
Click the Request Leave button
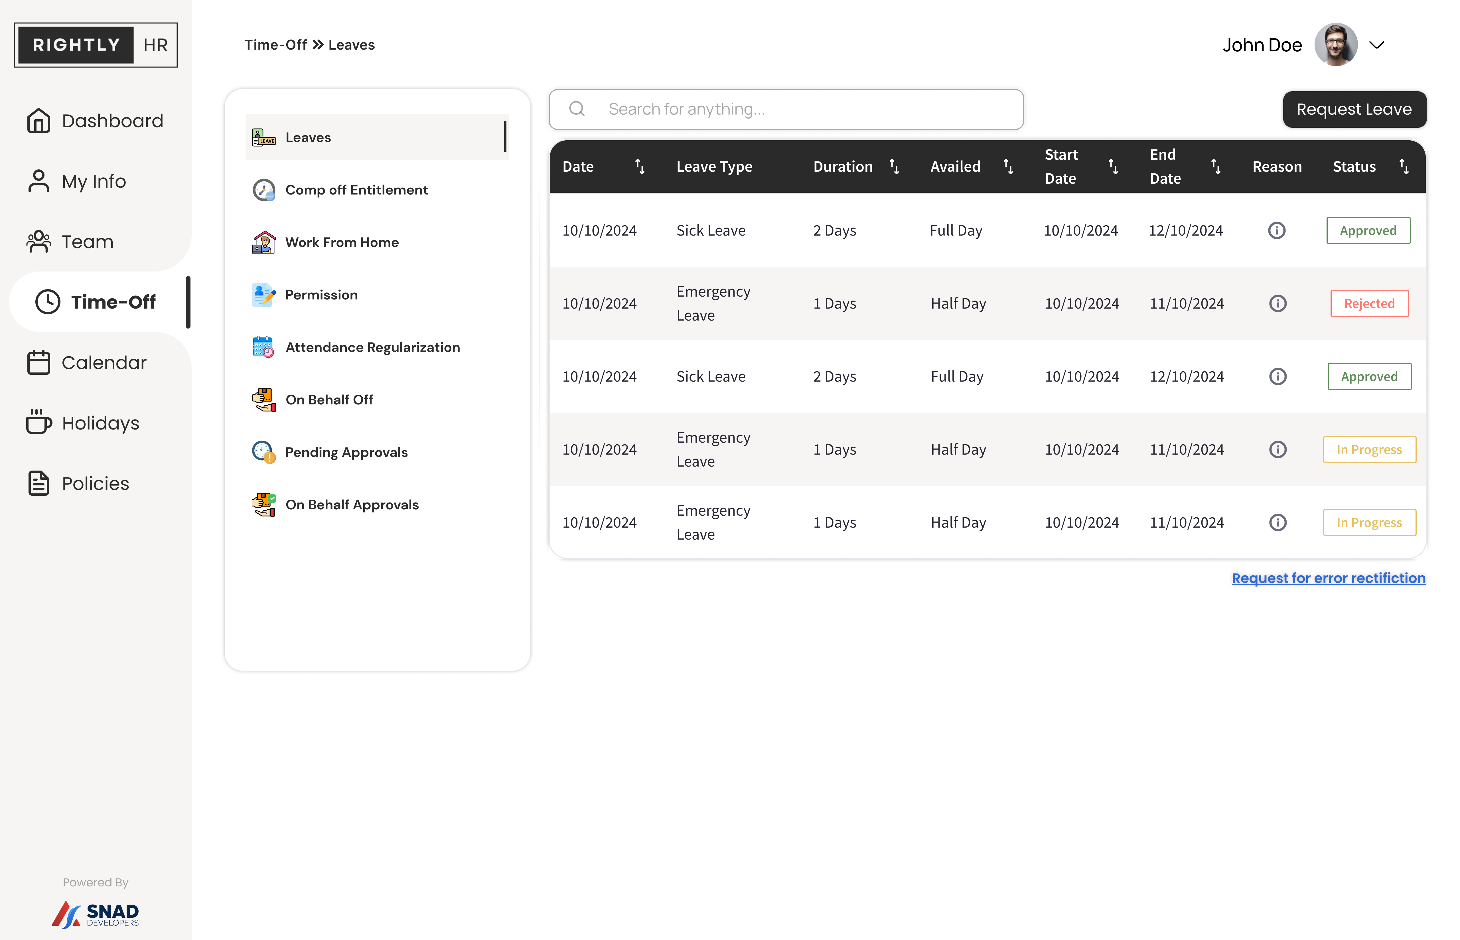[x=1354, y=109]
